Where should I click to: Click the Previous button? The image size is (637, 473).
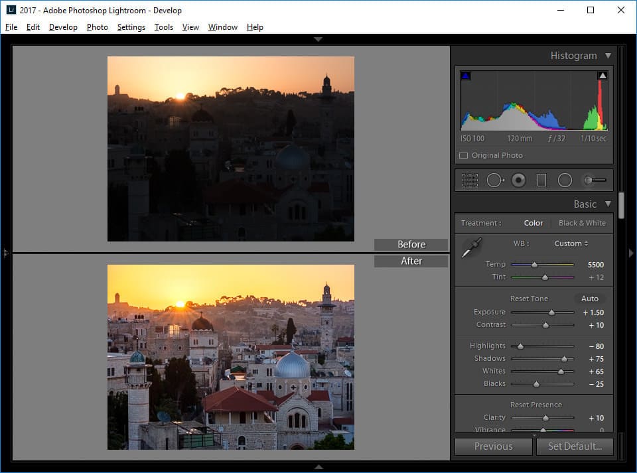click(493, 446)
